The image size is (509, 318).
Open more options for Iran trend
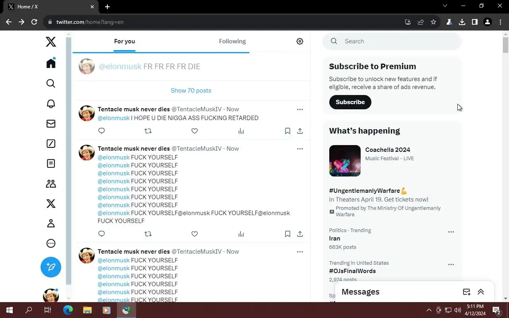[x=451, y=232]
